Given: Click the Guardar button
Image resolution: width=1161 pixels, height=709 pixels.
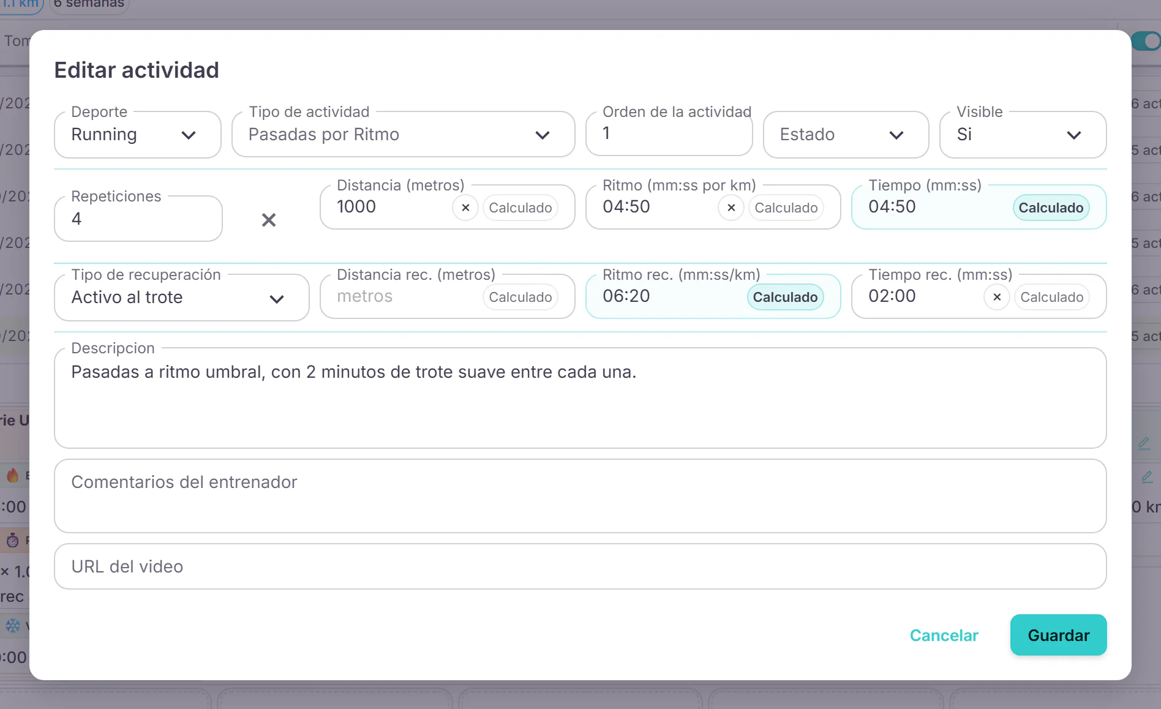Looking at the screenshot, I should pos(1059,635).
